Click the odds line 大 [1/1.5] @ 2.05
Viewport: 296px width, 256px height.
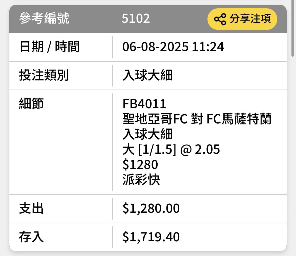tap(171, 149)
